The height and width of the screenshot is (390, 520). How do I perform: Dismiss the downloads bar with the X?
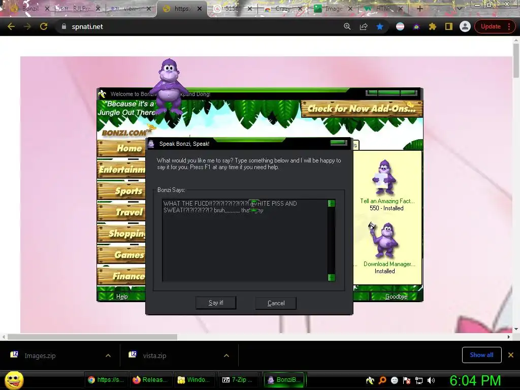[x=511, y=355]
